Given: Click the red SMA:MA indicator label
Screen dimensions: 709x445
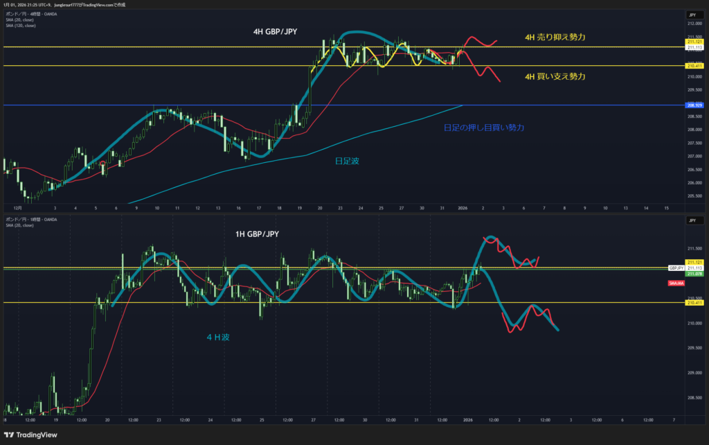Looking at the screenshot, I should 676,283.
